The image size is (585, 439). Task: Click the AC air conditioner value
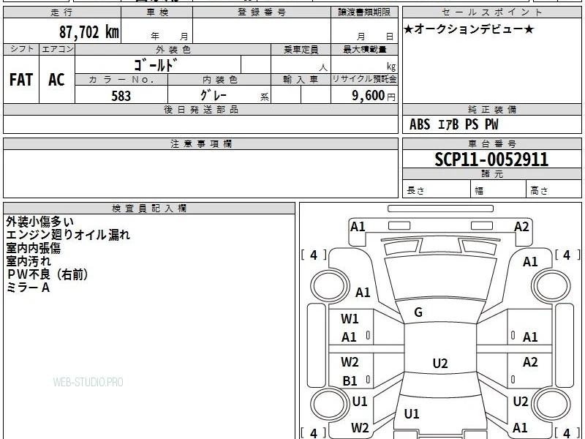57,80
